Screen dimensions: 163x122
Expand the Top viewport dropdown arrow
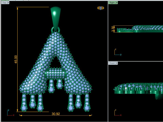click(8, 3)
